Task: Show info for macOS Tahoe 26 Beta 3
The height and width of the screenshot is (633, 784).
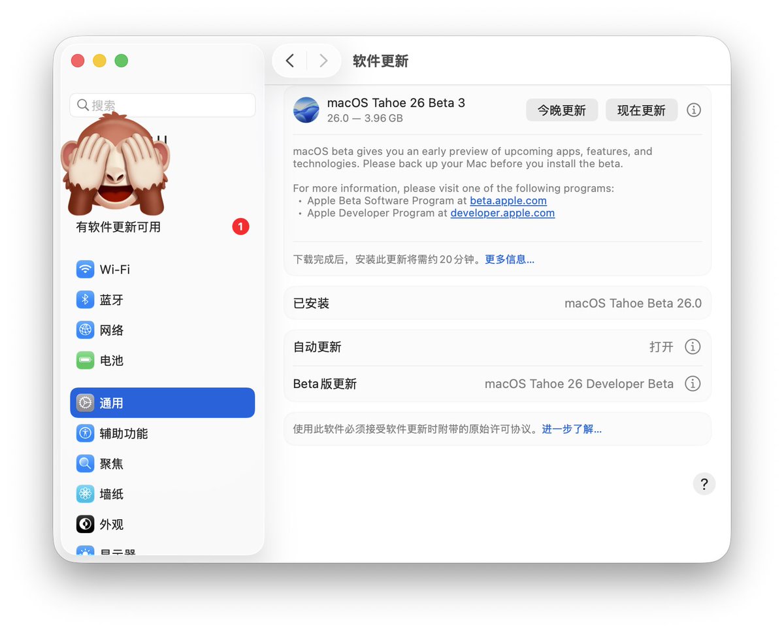Action: (x=694, y=110)
